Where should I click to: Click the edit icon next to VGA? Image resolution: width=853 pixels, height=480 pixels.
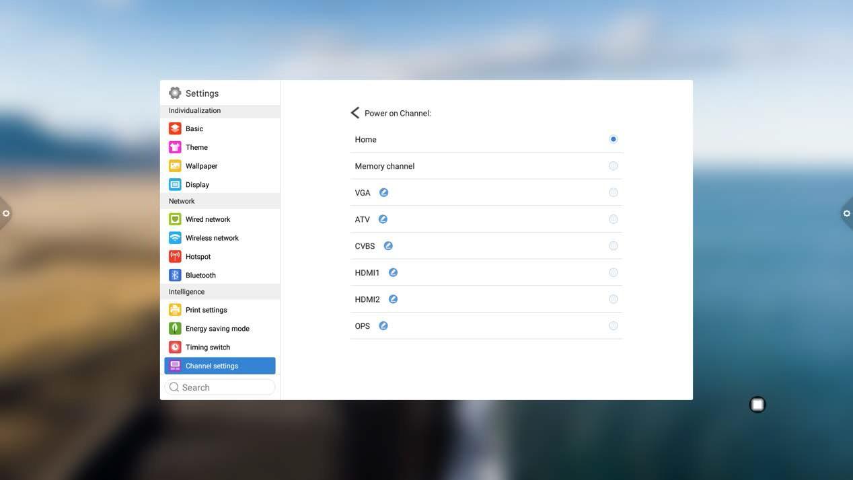point(383,192)
